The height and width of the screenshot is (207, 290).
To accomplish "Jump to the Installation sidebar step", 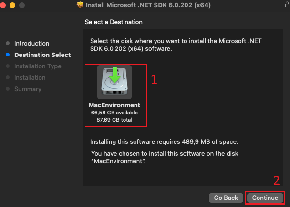I will coord(30,77).
